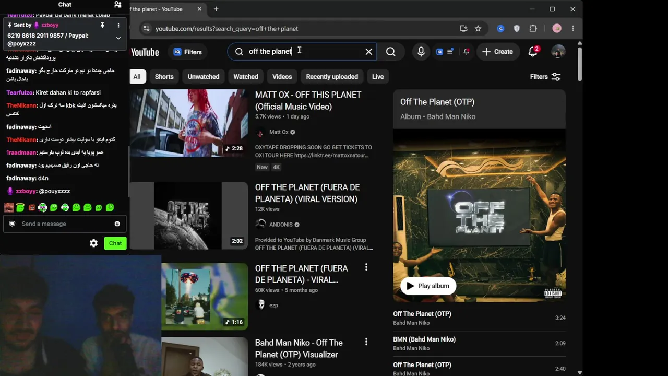Screen dimensions: 668x376
Task: Clear the search query with X
Action: 369,52
